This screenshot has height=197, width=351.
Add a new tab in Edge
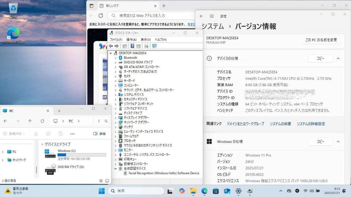[x=164, y=6]
